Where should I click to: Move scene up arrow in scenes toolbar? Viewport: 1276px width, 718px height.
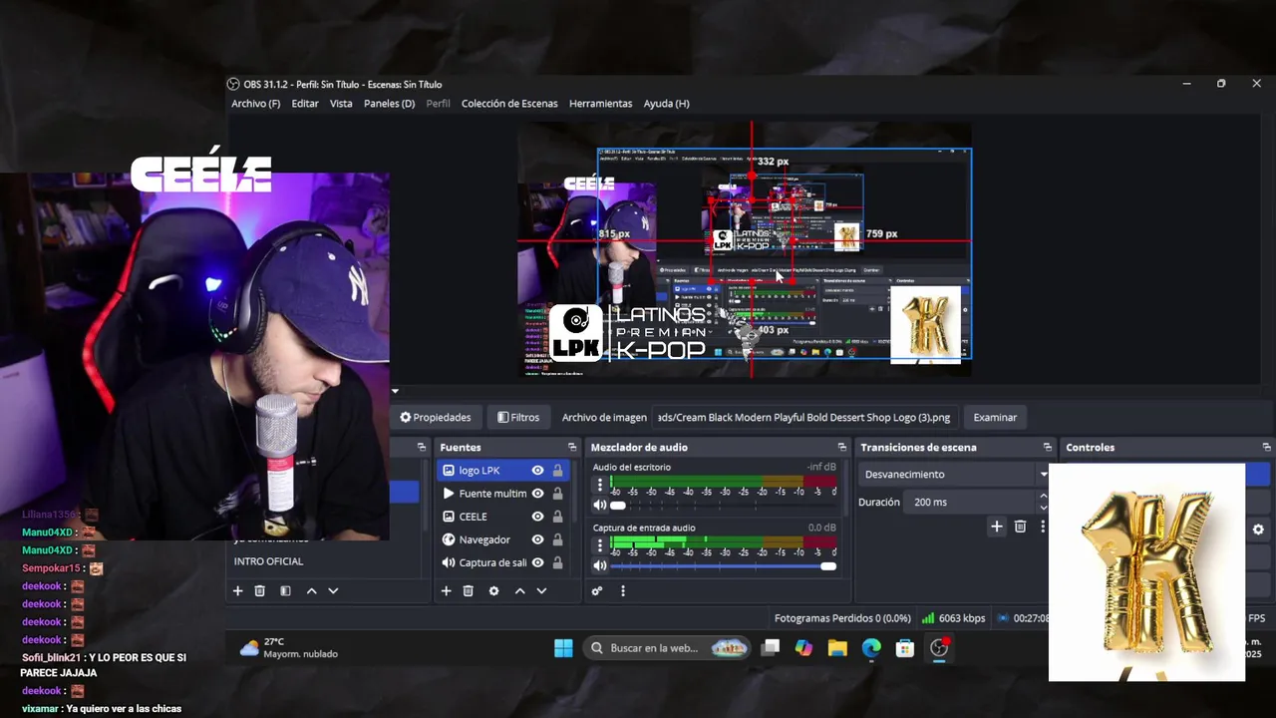click(x=311, y=591)
